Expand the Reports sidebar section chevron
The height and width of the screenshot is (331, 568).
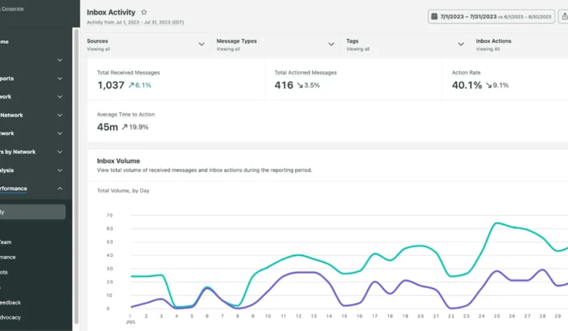click(x=60, y=79)
